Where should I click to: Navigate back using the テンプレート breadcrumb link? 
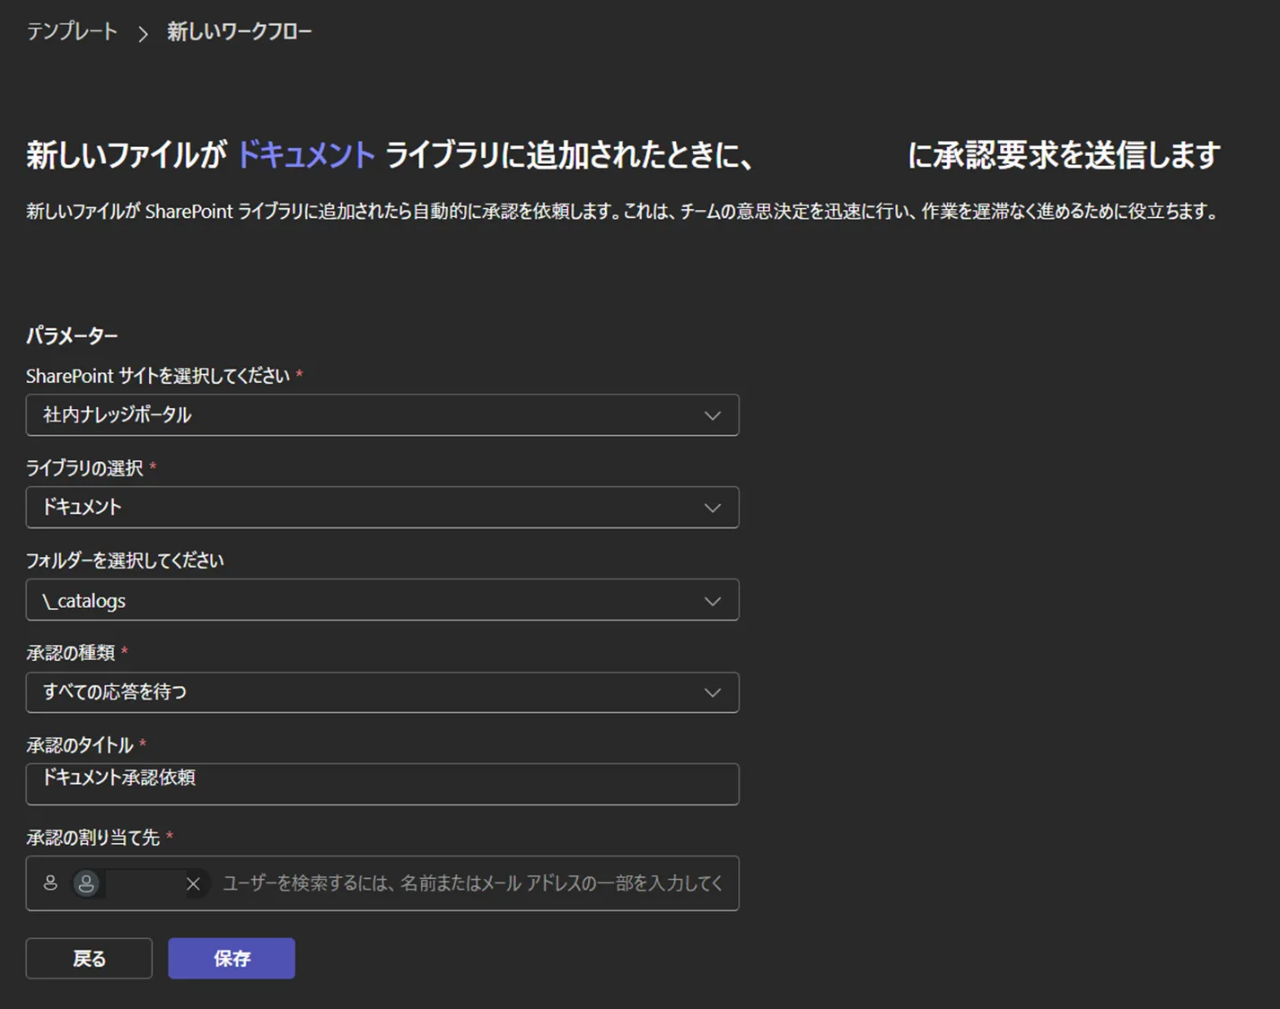pos(71,31)
